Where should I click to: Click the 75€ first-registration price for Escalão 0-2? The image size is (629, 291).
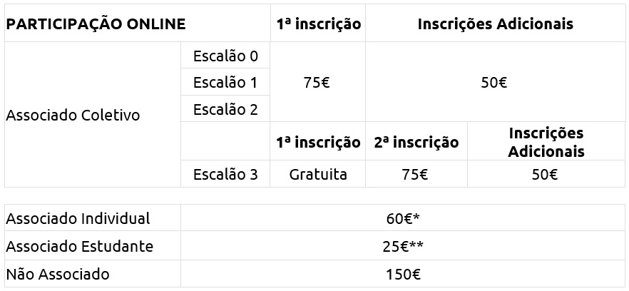[x=317, y=83]
